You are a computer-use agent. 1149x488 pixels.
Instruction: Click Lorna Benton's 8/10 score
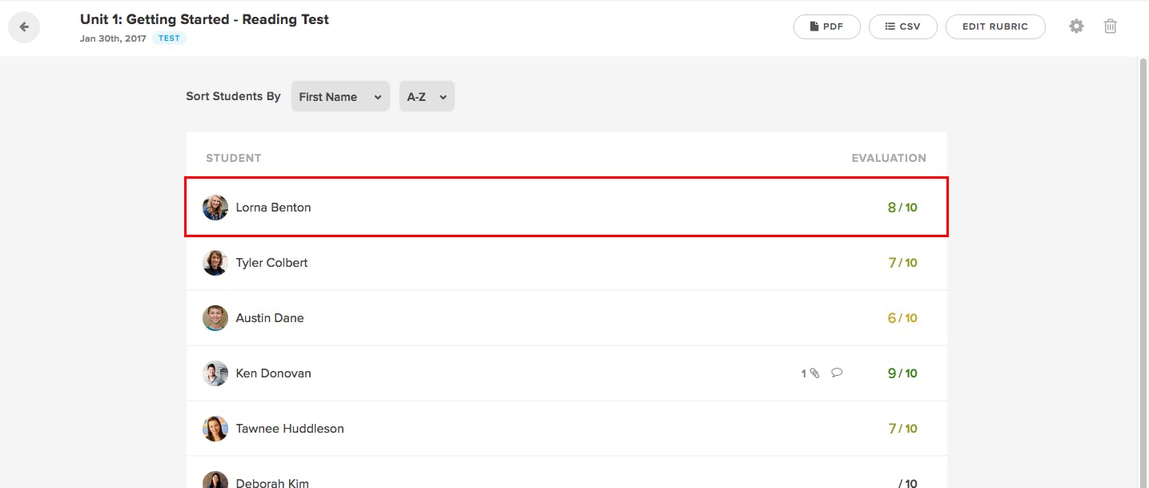[x=902, y=208]
